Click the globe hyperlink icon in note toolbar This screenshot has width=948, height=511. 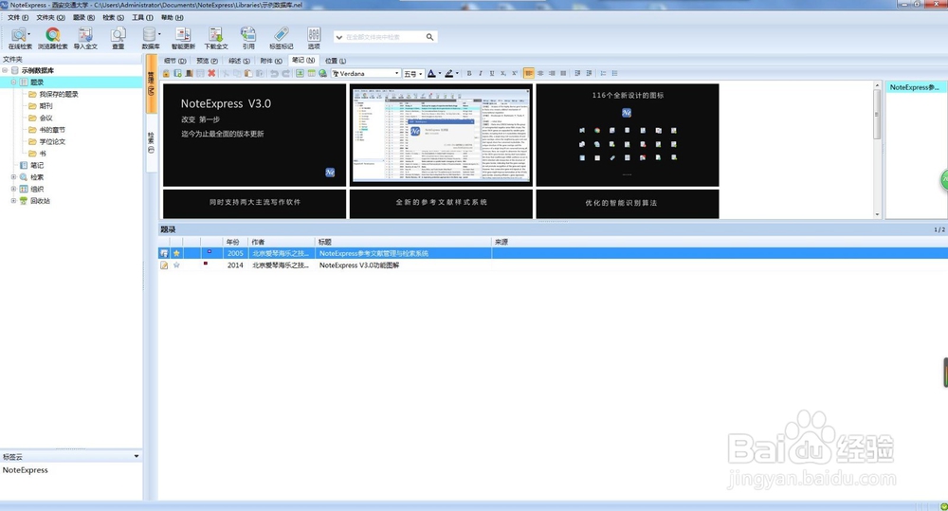coord(323,73)
